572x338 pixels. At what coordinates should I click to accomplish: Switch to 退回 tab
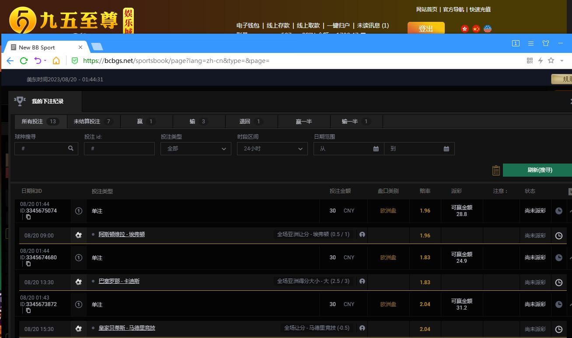click(x=251, y=122)
